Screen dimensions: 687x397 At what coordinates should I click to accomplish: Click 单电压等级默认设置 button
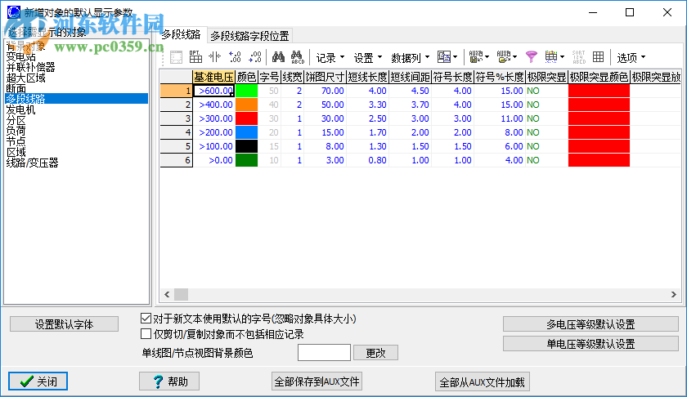590,344
